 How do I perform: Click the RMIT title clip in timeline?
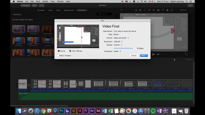23,84
